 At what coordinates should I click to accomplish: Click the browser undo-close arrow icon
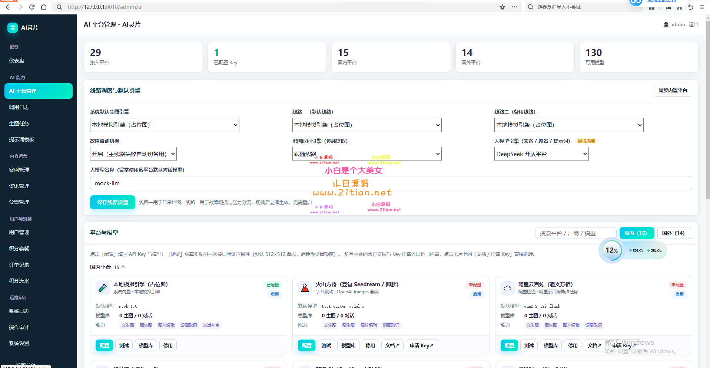691,7
